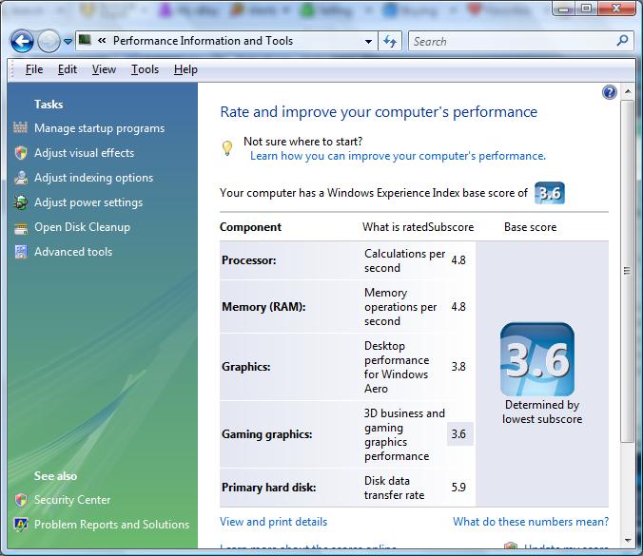
Task: Click the Manage startup programs icon
Action: (x=21, y=128)
